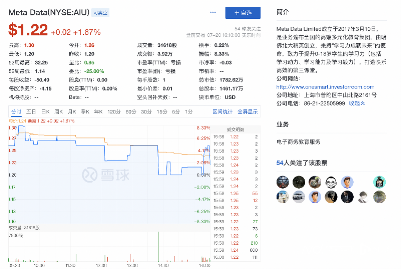Select the 5分 interval tab
The width and height of the screenshot is (401, 269).
tap(176, 112)
